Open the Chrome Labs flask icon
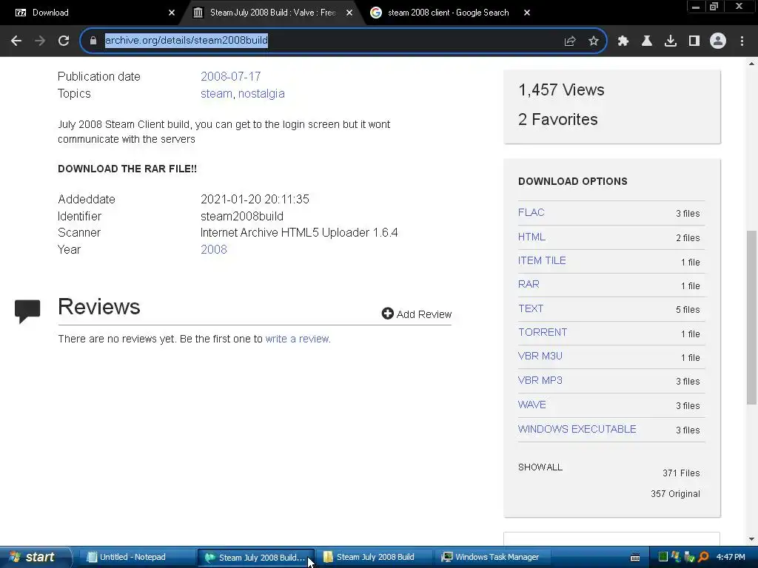 tap(647, 41)
